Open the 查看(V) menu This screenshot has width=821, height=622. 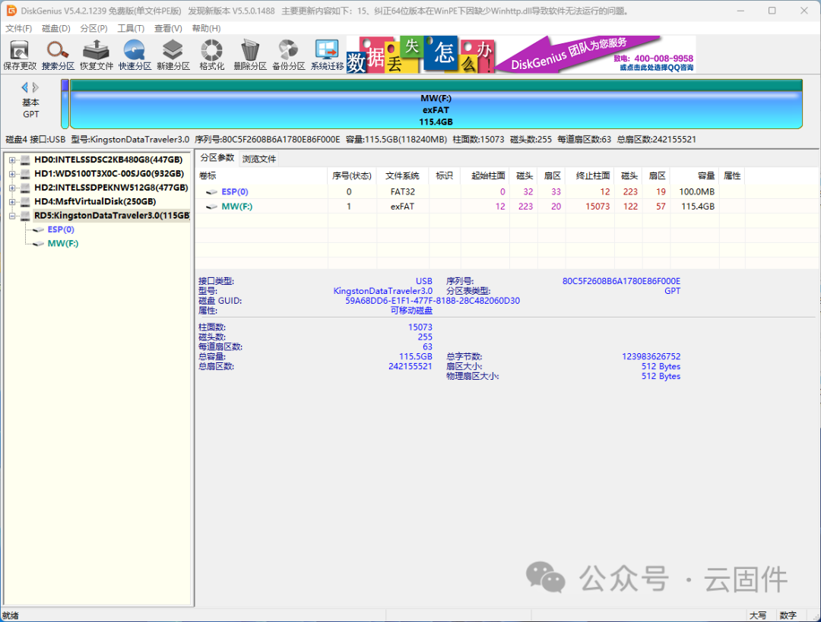[x=168, y=28]
